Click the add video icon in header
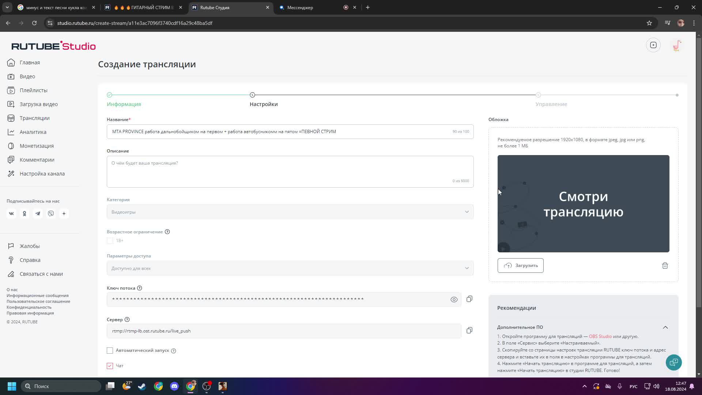This screenshot has height=395, width=702. (653, 45)
